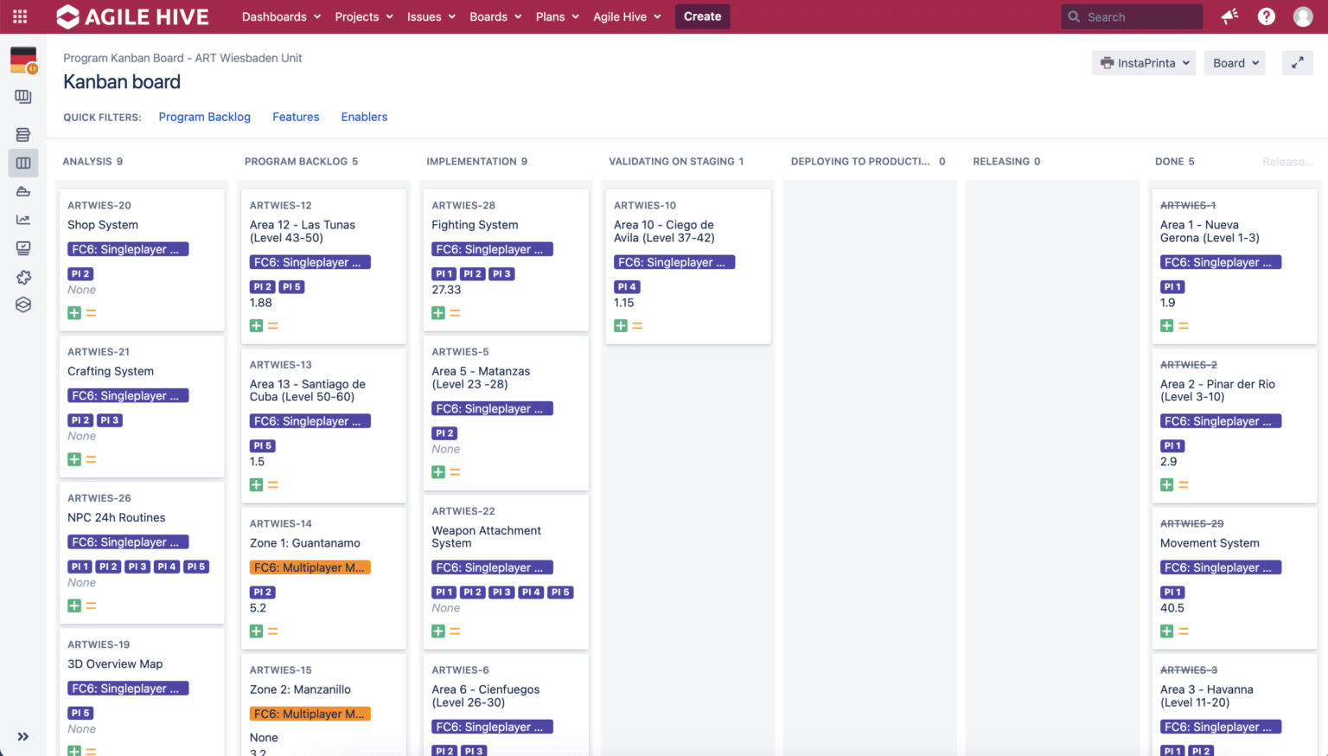Open the user profile avatar
1328x756 pixels.
click(x=1303, y=16)
